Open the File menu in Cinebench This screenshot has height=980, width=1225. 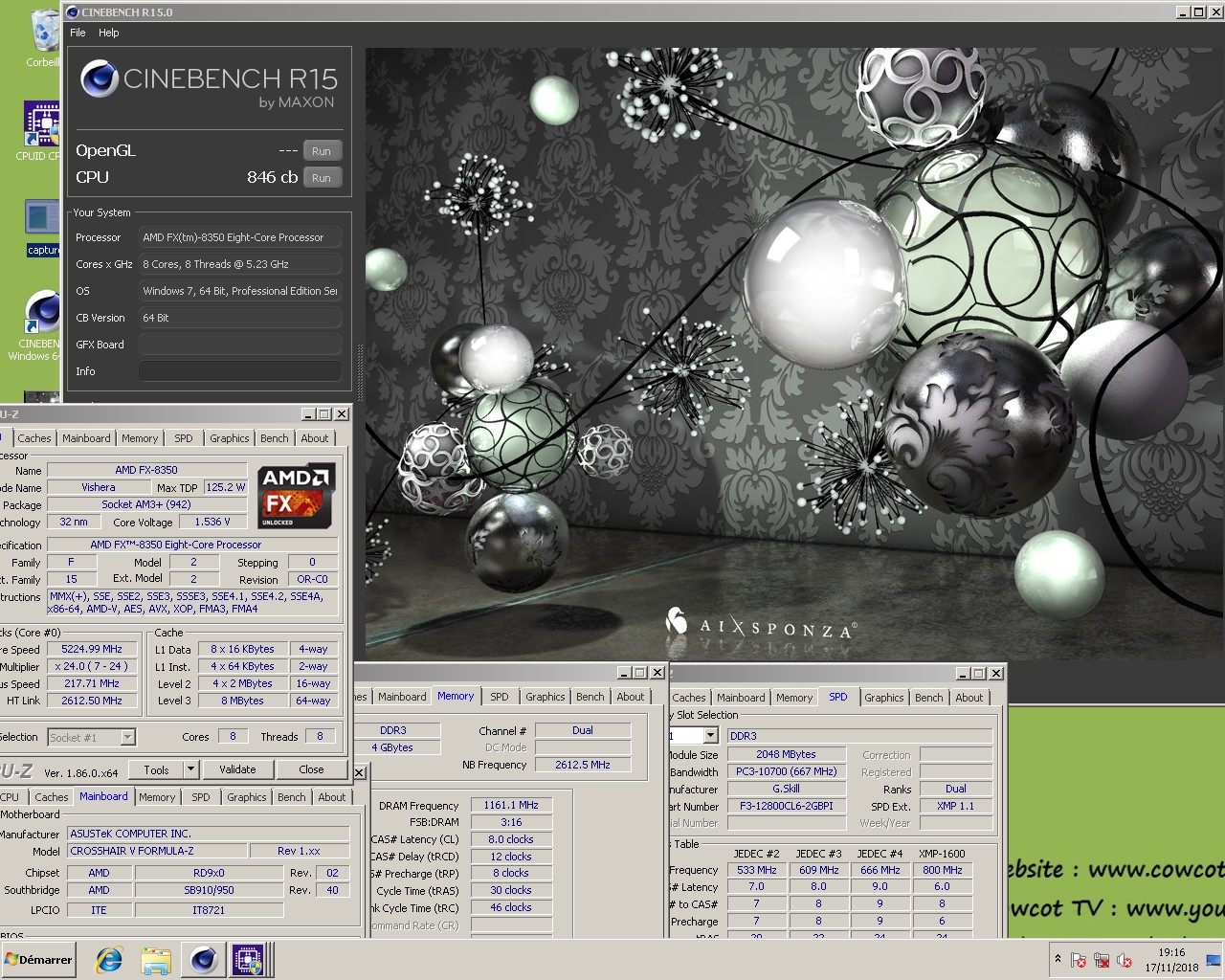[78, 33]
